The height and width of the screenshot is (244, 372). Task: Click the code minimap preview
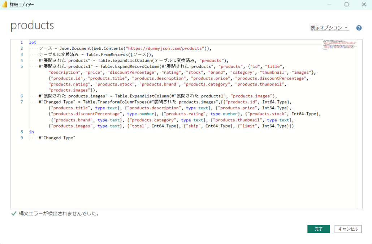(x=339, y=44)
